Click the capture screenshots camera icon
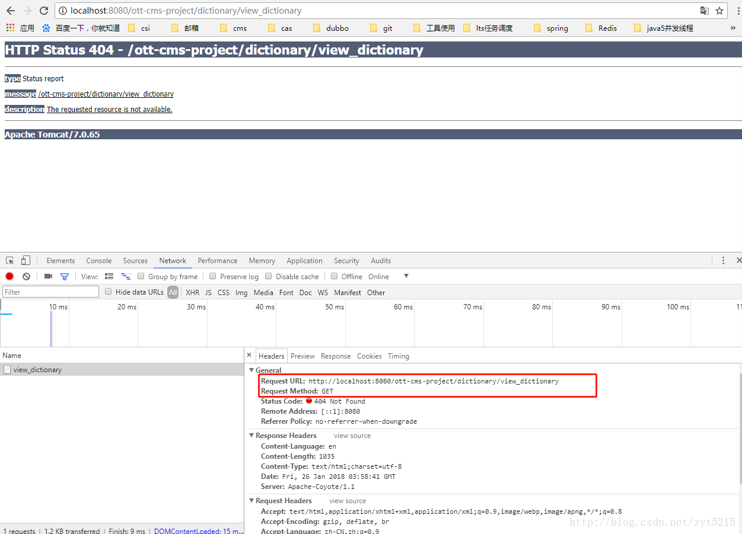Viewport: 742px width, 534px height. tap(49, 276)
